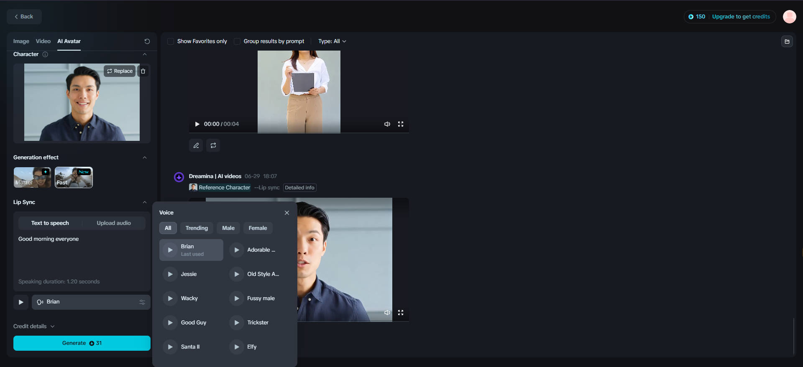Click Upgrade to get credits
This screenshot has height=367, width=803.
click(741, 17)
